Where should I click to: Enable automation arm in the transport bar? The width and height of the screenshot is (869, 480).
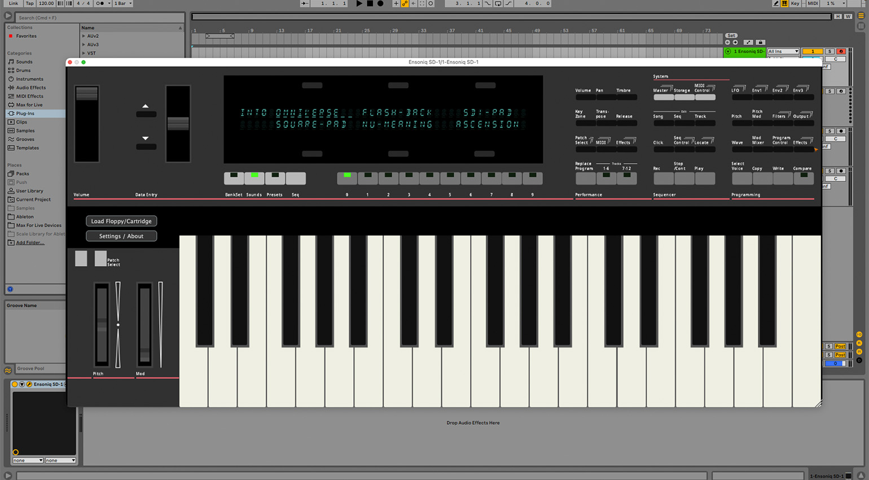405,4
